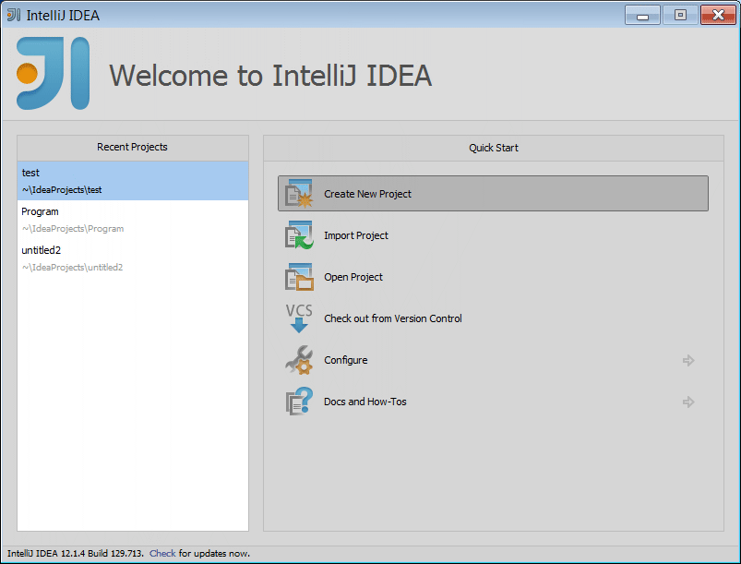
Task: Click the Import Project icon
Action: pos(299,235)
